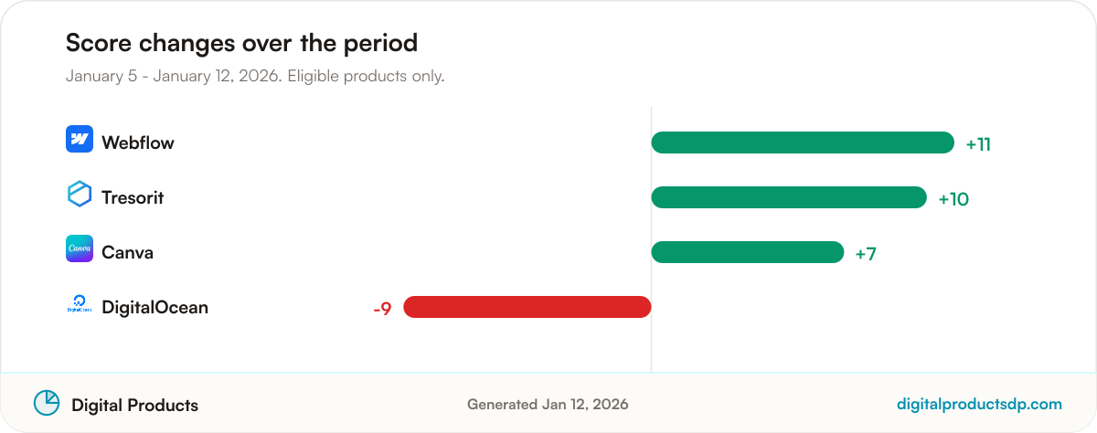Select the Tresorit product name
This screenshot has width=1097, height=433.
[x=133, y=197]
